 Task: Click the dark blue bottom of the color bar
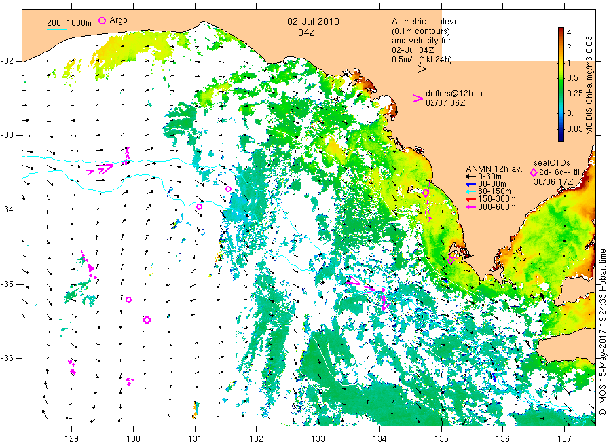pyautogui.click(x=561, y=137)
